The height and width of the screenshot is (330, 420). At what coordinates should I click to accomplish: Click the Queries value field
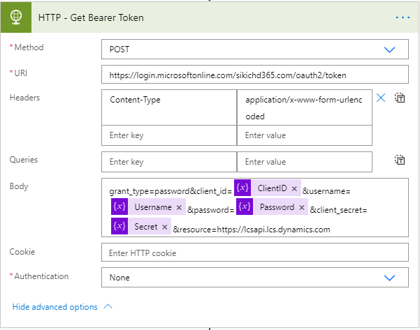[x=304, y=162]
